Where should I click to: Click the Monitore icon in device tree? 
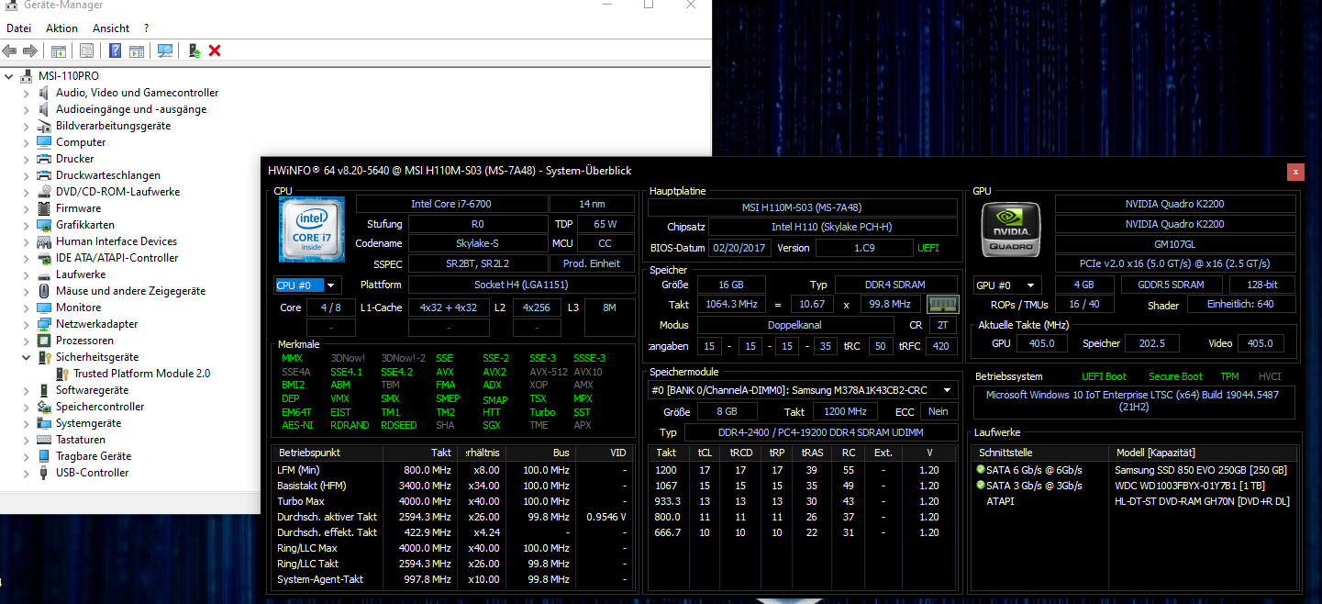coord(44,308)
